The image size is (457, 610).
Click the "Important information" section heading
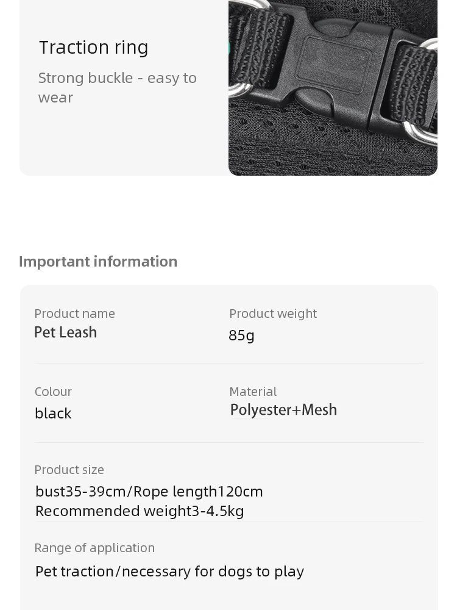(x=98, y=261)
